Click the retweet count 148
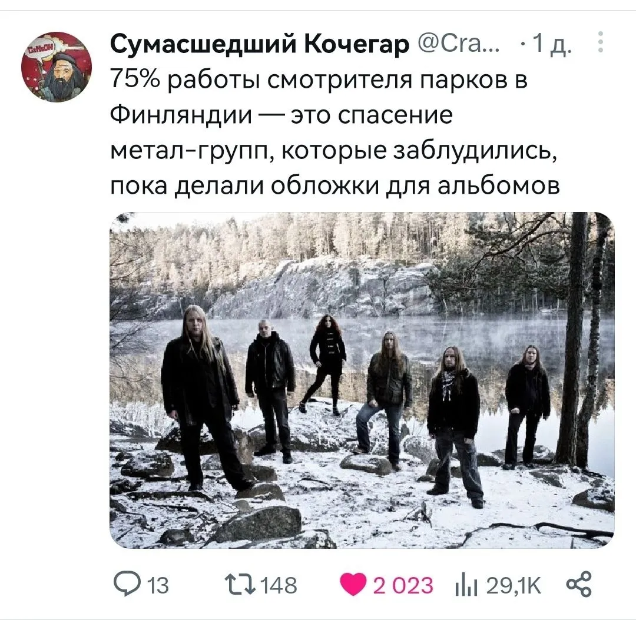The height and width of the screenshot is (620, 636). tap(278, 586)
